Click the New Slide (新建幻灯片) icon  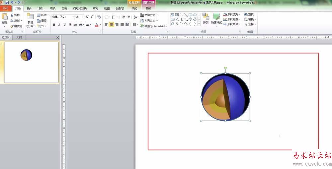(x=30, y=17)
